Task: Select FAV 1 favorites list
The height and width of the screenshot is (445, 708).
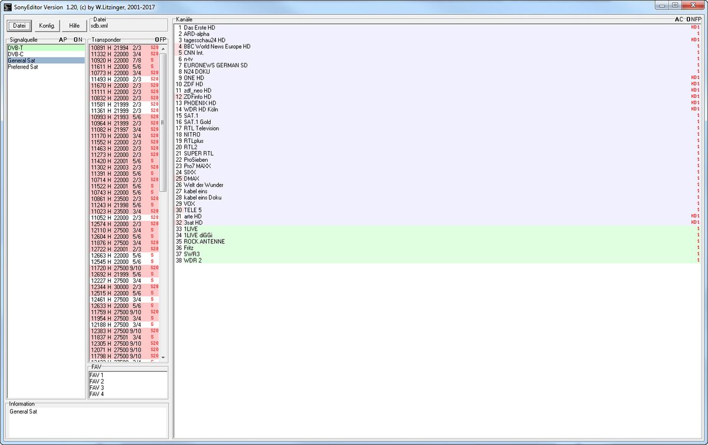Action: coord(127,375)
